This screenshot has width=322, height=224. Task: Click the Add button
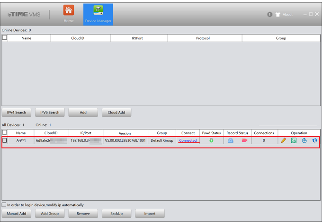point(83,112)
